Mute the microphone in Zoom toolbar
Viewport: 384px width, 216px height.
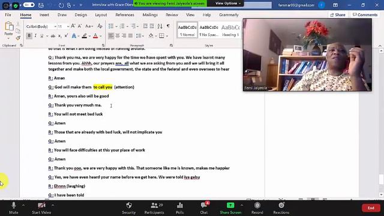[13, 208]
